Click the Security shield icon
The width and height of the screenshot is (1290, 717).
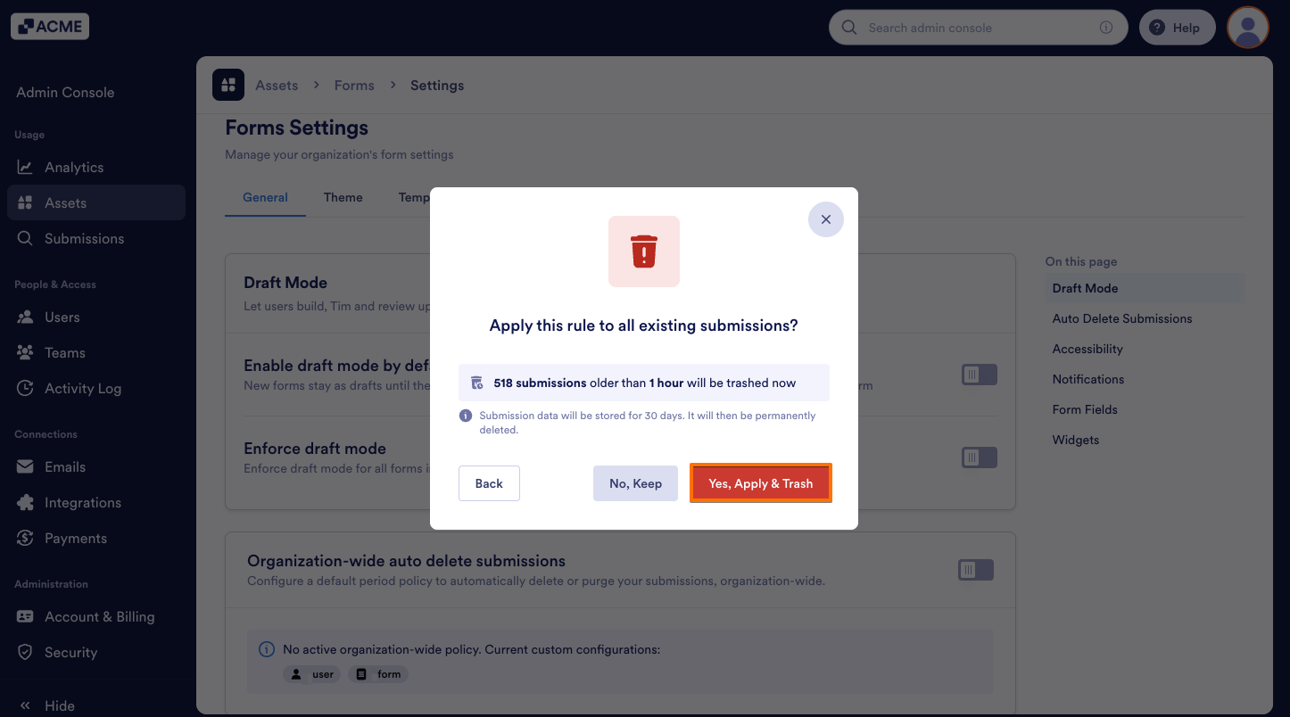pyautogui.click(x=25, y=652)
